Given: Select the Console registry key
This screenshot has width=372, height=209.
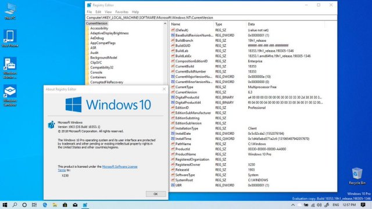Looking at the screenshot, I should point(96,72).
